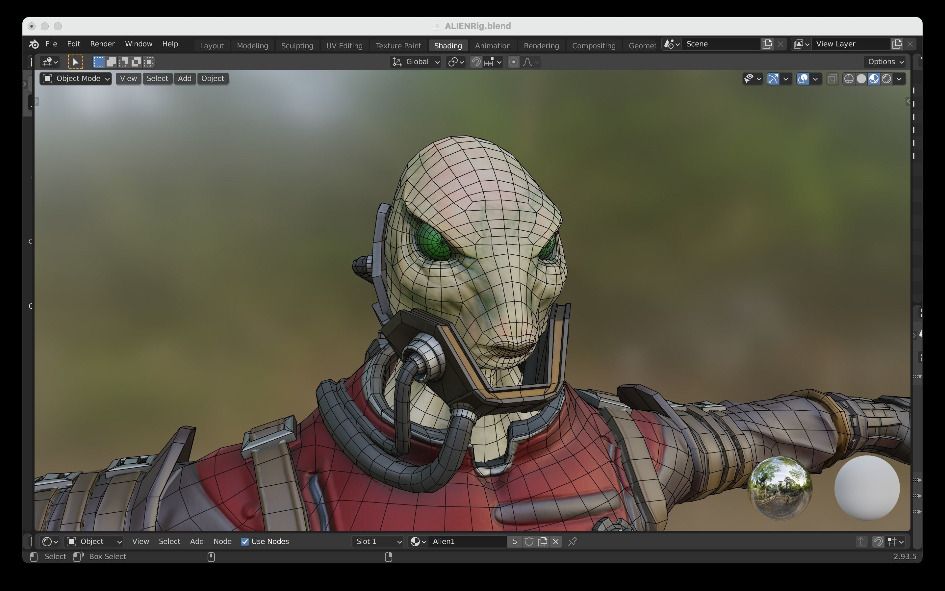The width and height of the screenshot is (945, 591).
Task: Click the Alien1 material name field
Action: (468, 542)
